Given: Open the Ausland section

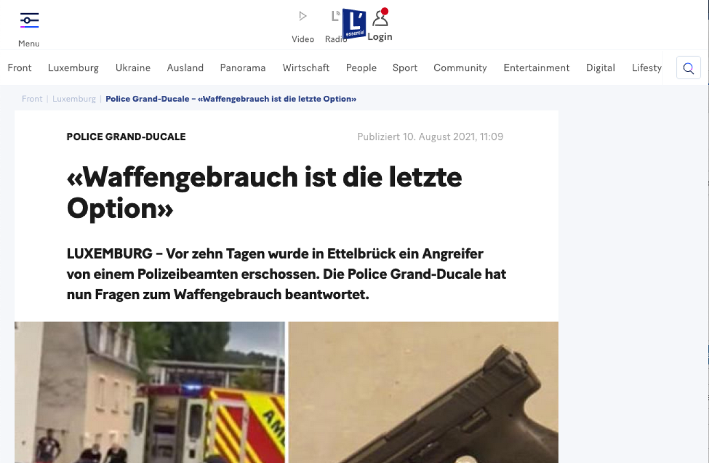Looking at the screenshot, I should 185,68.
